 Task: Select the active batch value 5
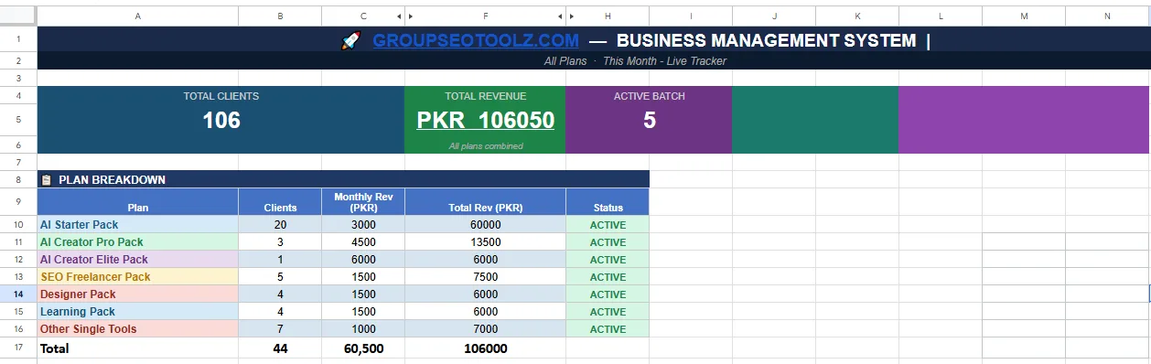coord(649,120)
